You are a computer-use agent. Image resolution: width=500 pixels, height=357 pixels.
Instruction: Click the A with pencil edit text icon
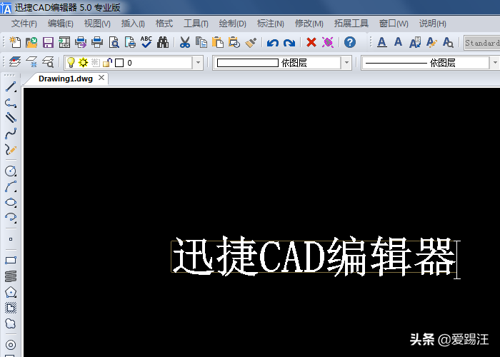click(x=431, y=42)
